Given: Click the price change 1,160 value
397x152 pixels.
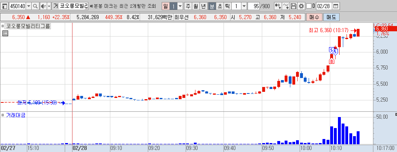Looking at the screenshot, I should pyautogui.click(x=44, y=17).
